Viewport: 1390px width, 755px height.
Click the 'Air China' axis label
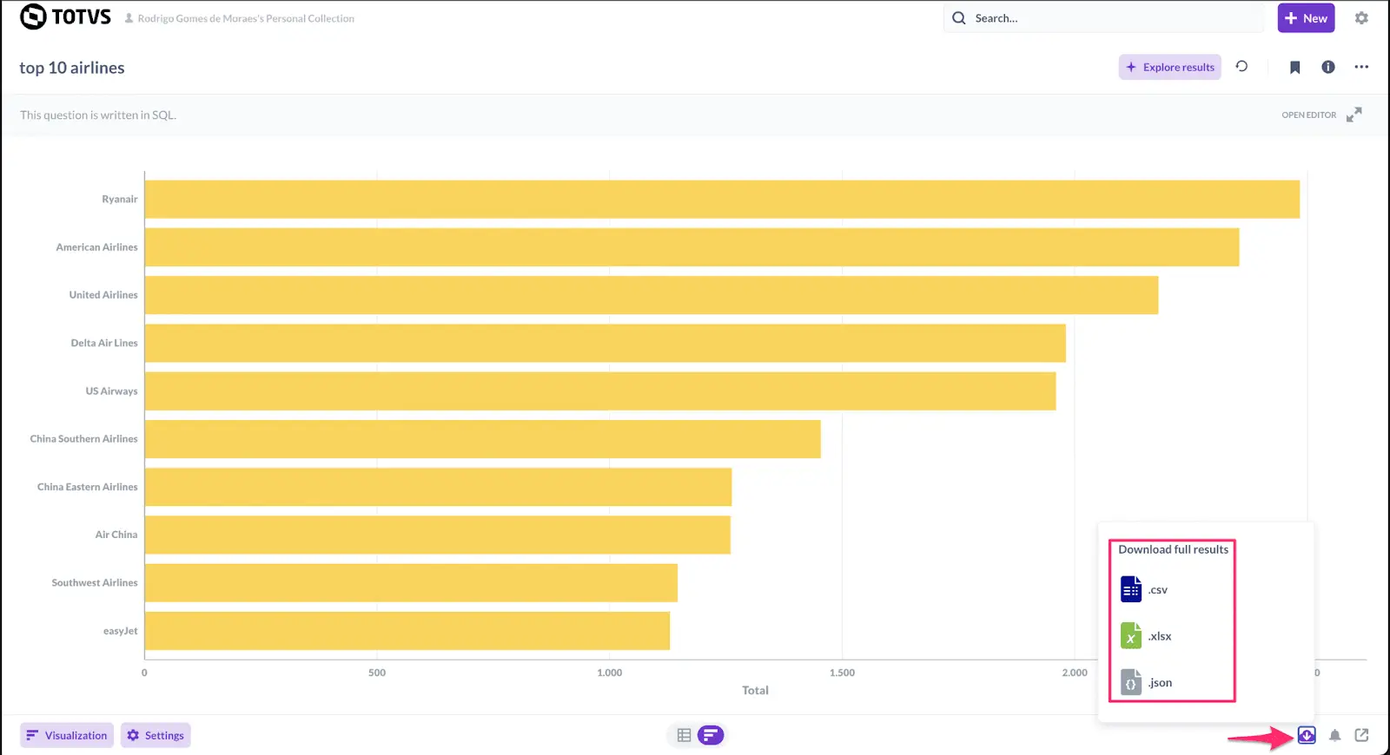(116, 535)
